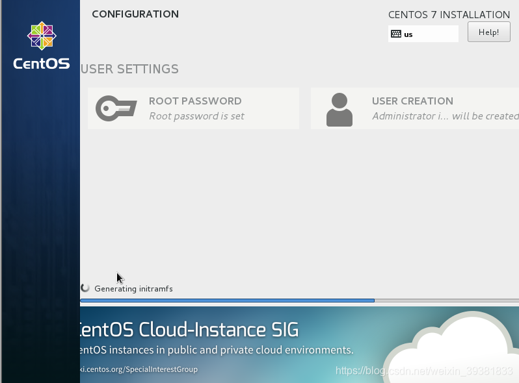Click the CentOS wordmark in sidebar
This screenshot has width=519, height=383.
click(x=42, y=64)
